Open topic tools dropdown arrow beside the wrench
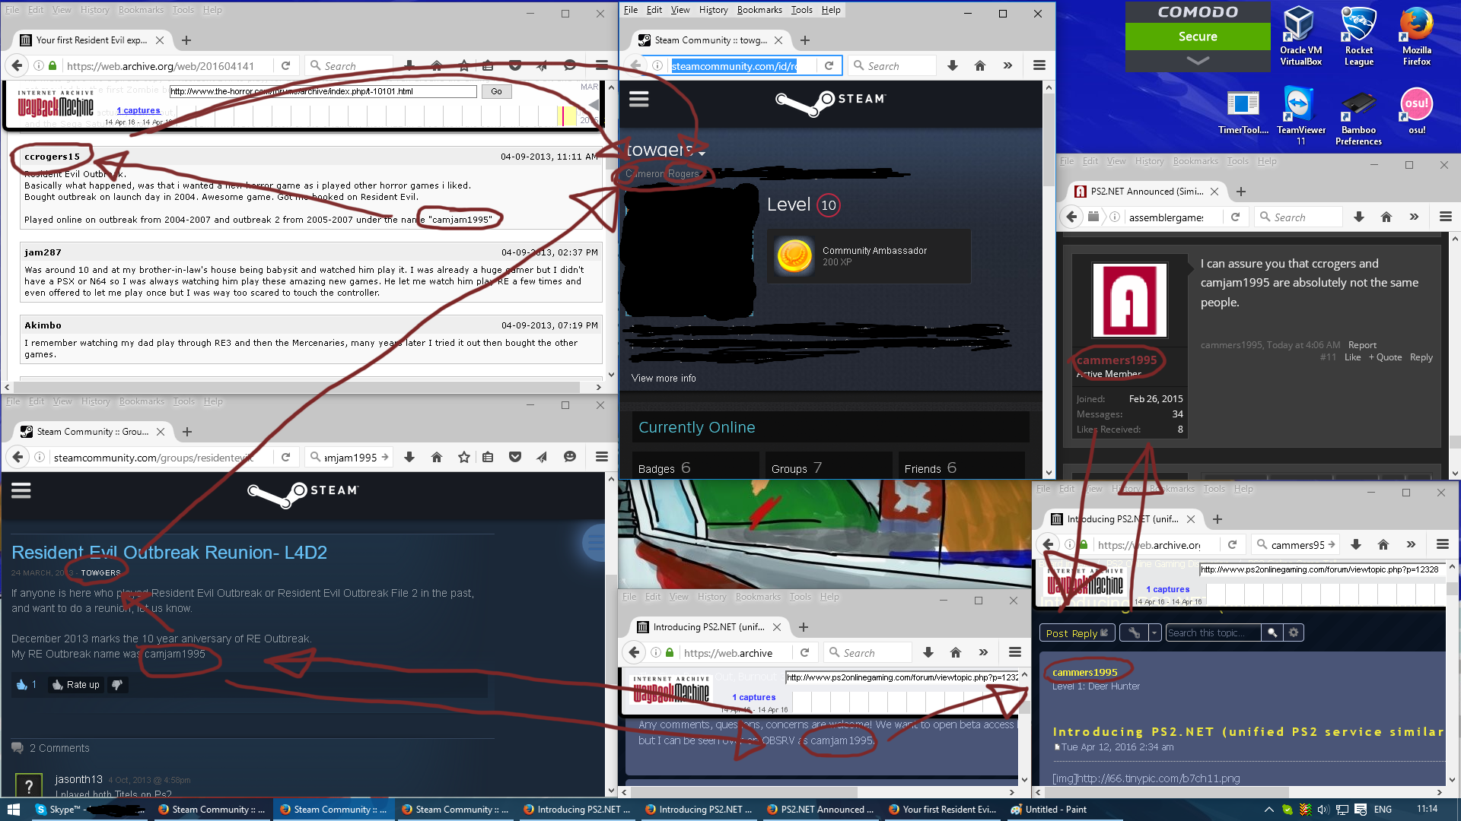 (1154, 632)
